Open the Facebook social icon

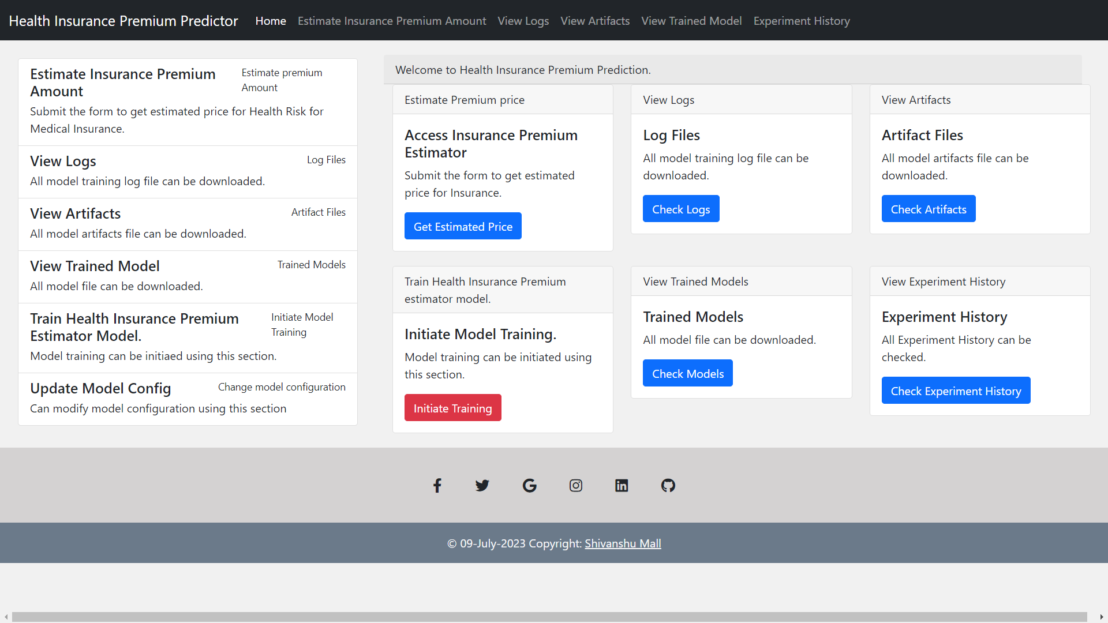(x=437, y=485)
